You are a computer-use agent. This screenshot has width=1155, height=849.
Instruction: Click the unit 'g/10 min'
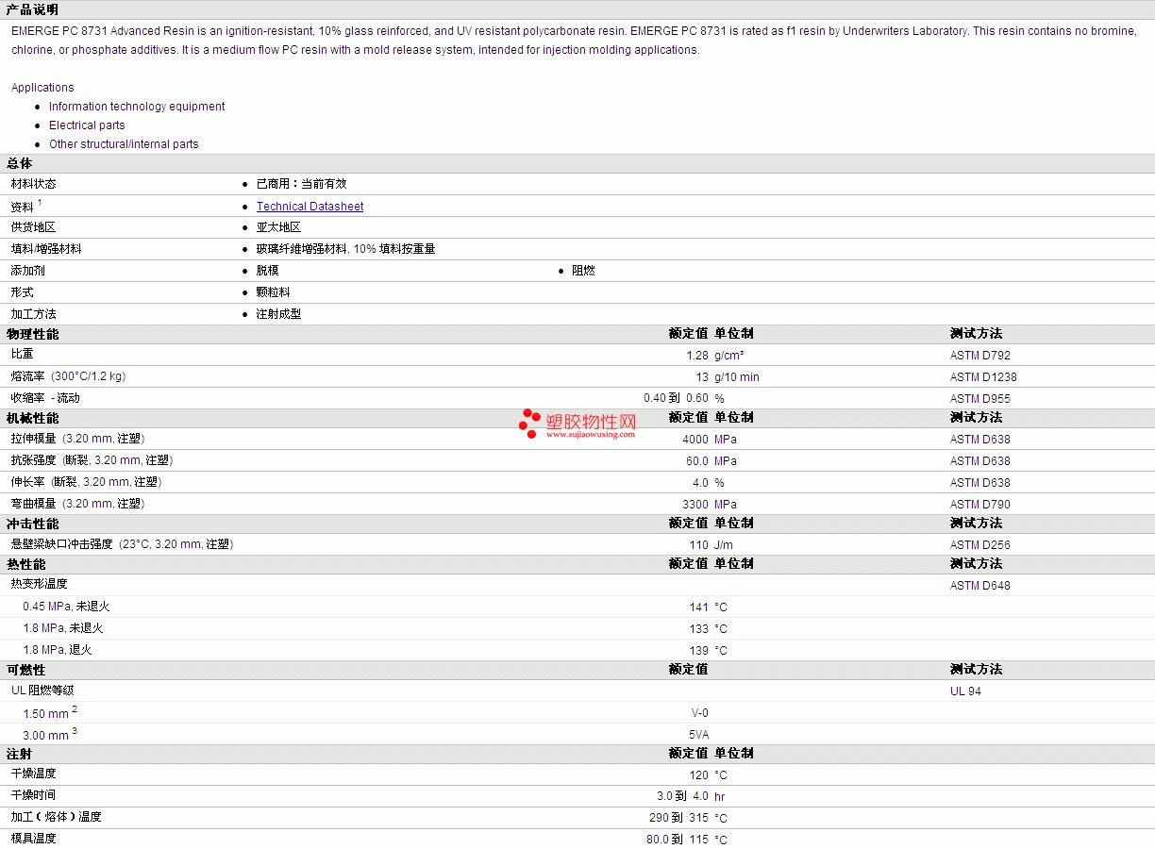click(736, 377)
